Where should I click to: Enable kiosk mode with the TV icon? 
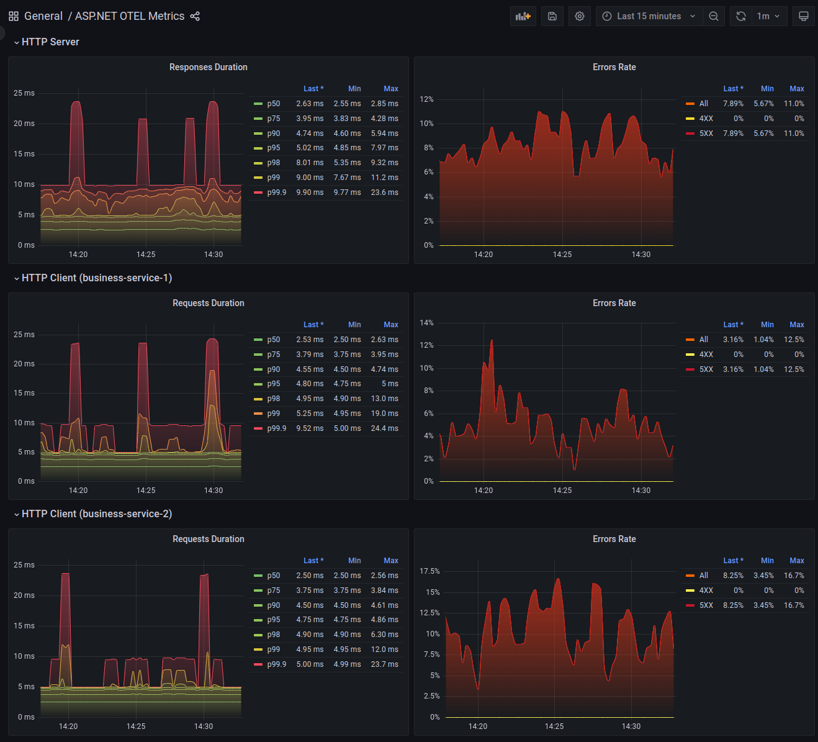click(804, 16)
